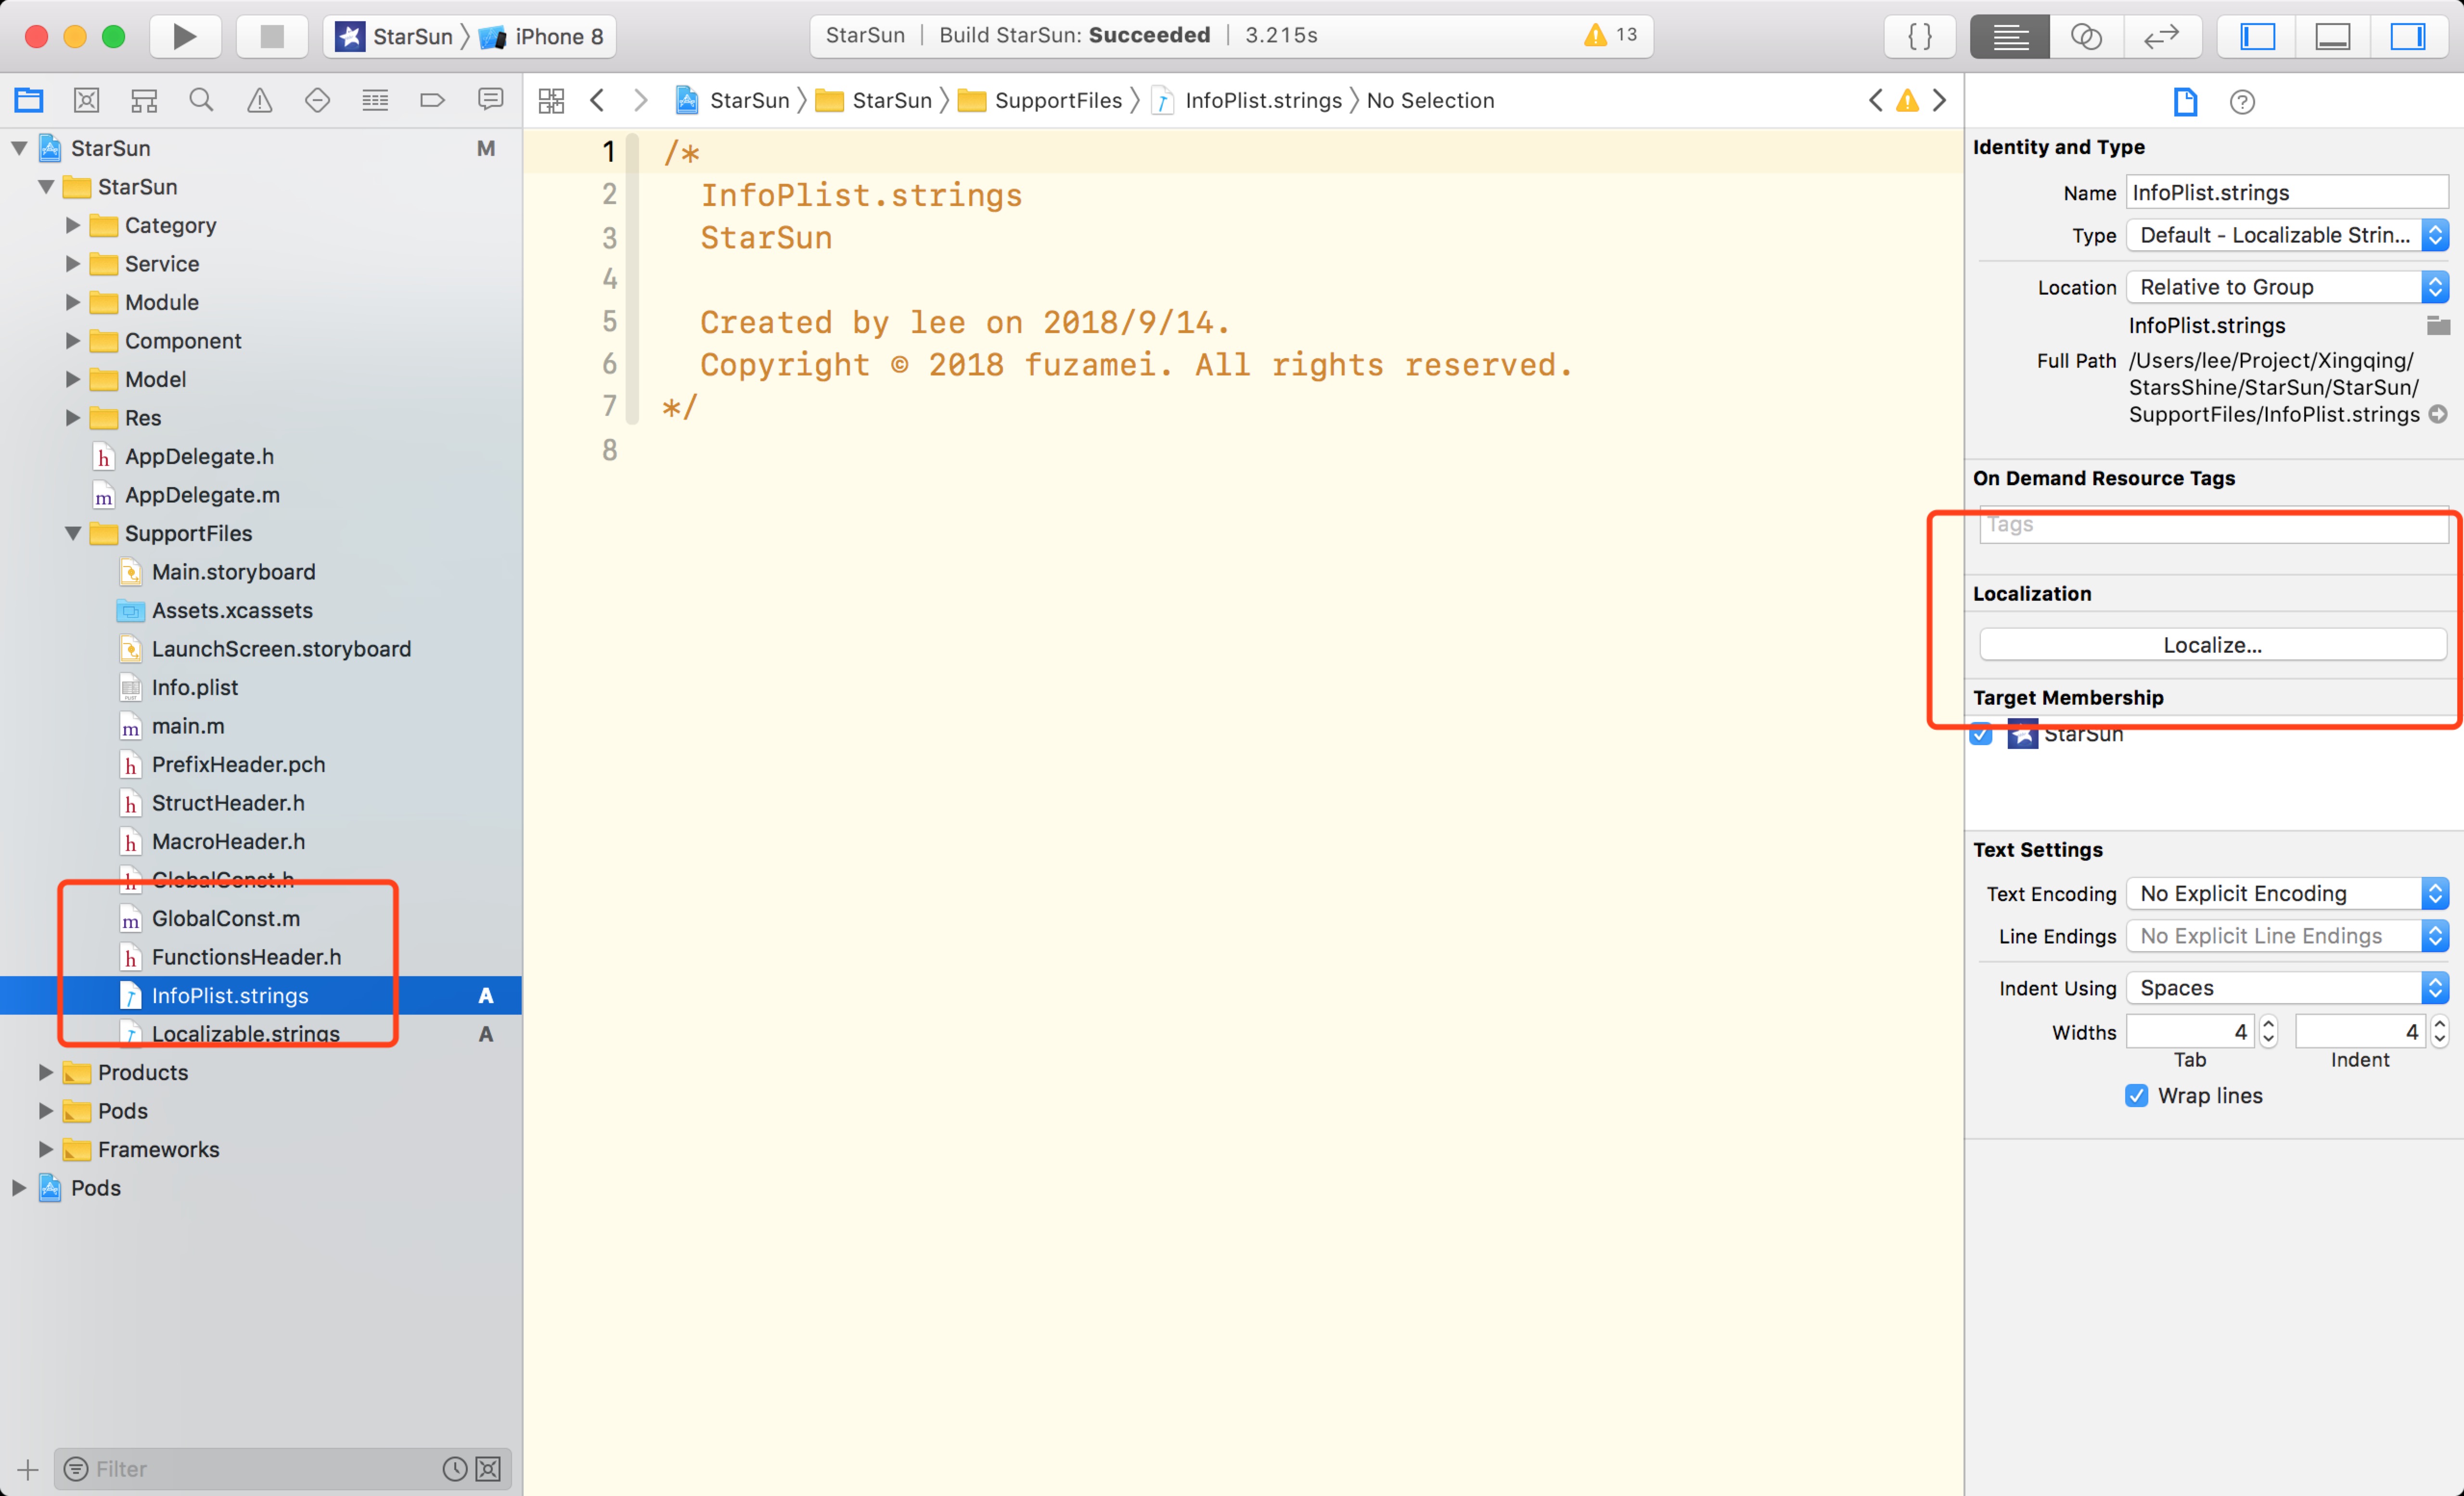Open the Find navigator magnifier icon
The width and height of the screenshot is (2464, 1496).
coord(201,100)
